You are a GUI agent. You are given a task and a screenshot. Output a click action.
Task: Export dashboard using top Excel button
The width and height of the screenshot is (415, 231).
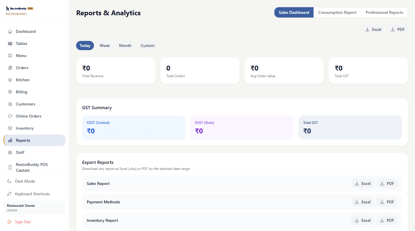(x=373, y=29)
